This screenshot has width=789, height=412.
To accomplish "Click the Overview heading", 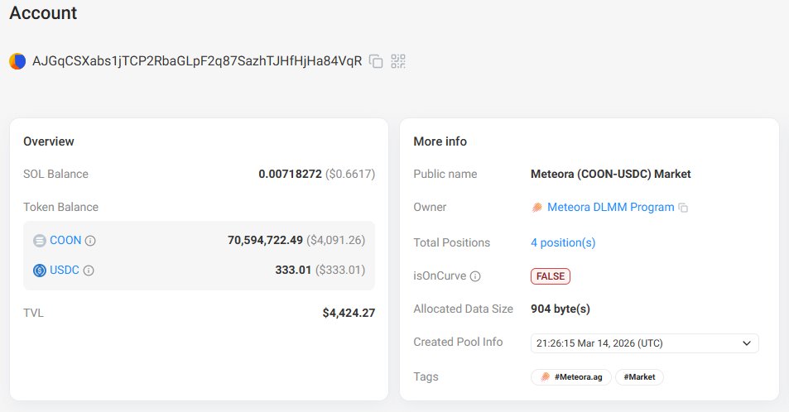I will tap(49, 141).
